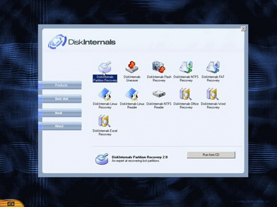
Task: Open the Book section
Action: [60, 113]
